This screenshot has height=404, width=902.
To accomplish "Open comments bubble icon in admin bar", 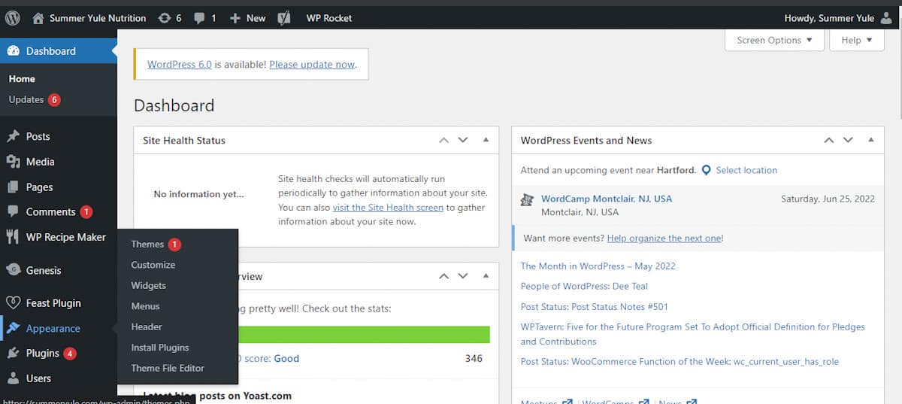I will pyautogui.click(x=199, y=18).
